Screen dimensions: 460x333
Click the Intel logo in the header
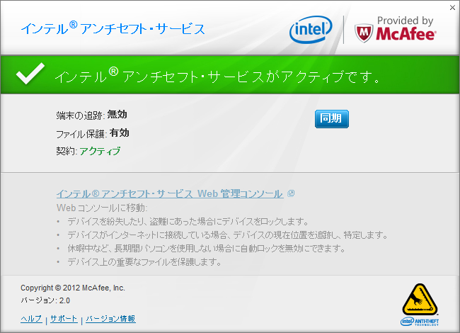pos(311,29)
